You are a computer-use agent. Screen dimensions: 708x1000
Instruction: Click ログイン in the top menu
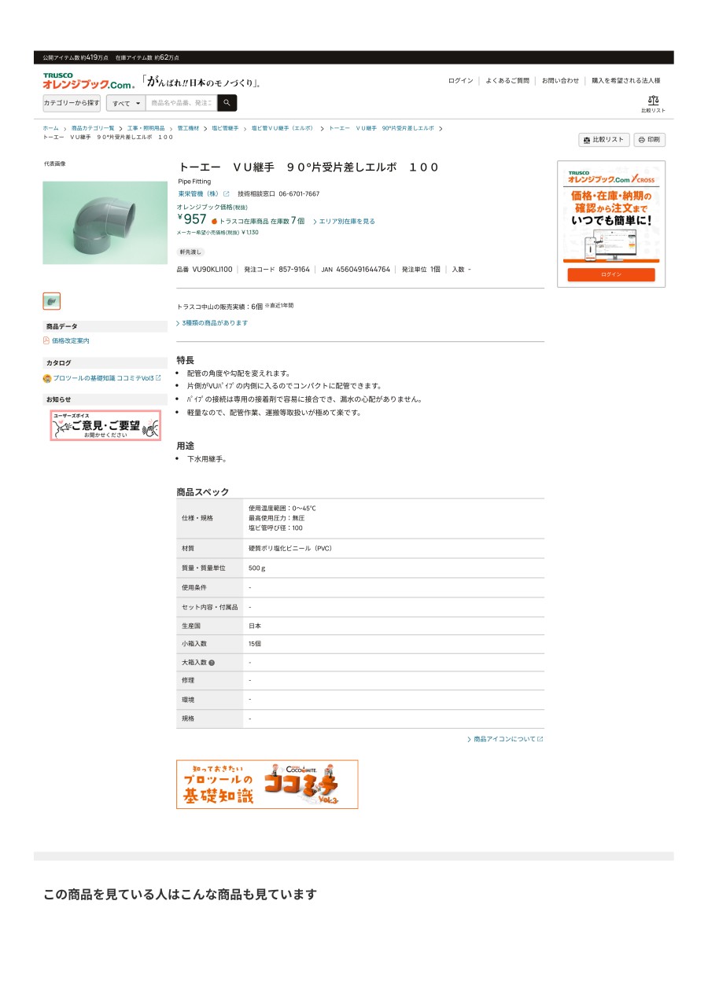coord(461,81)
